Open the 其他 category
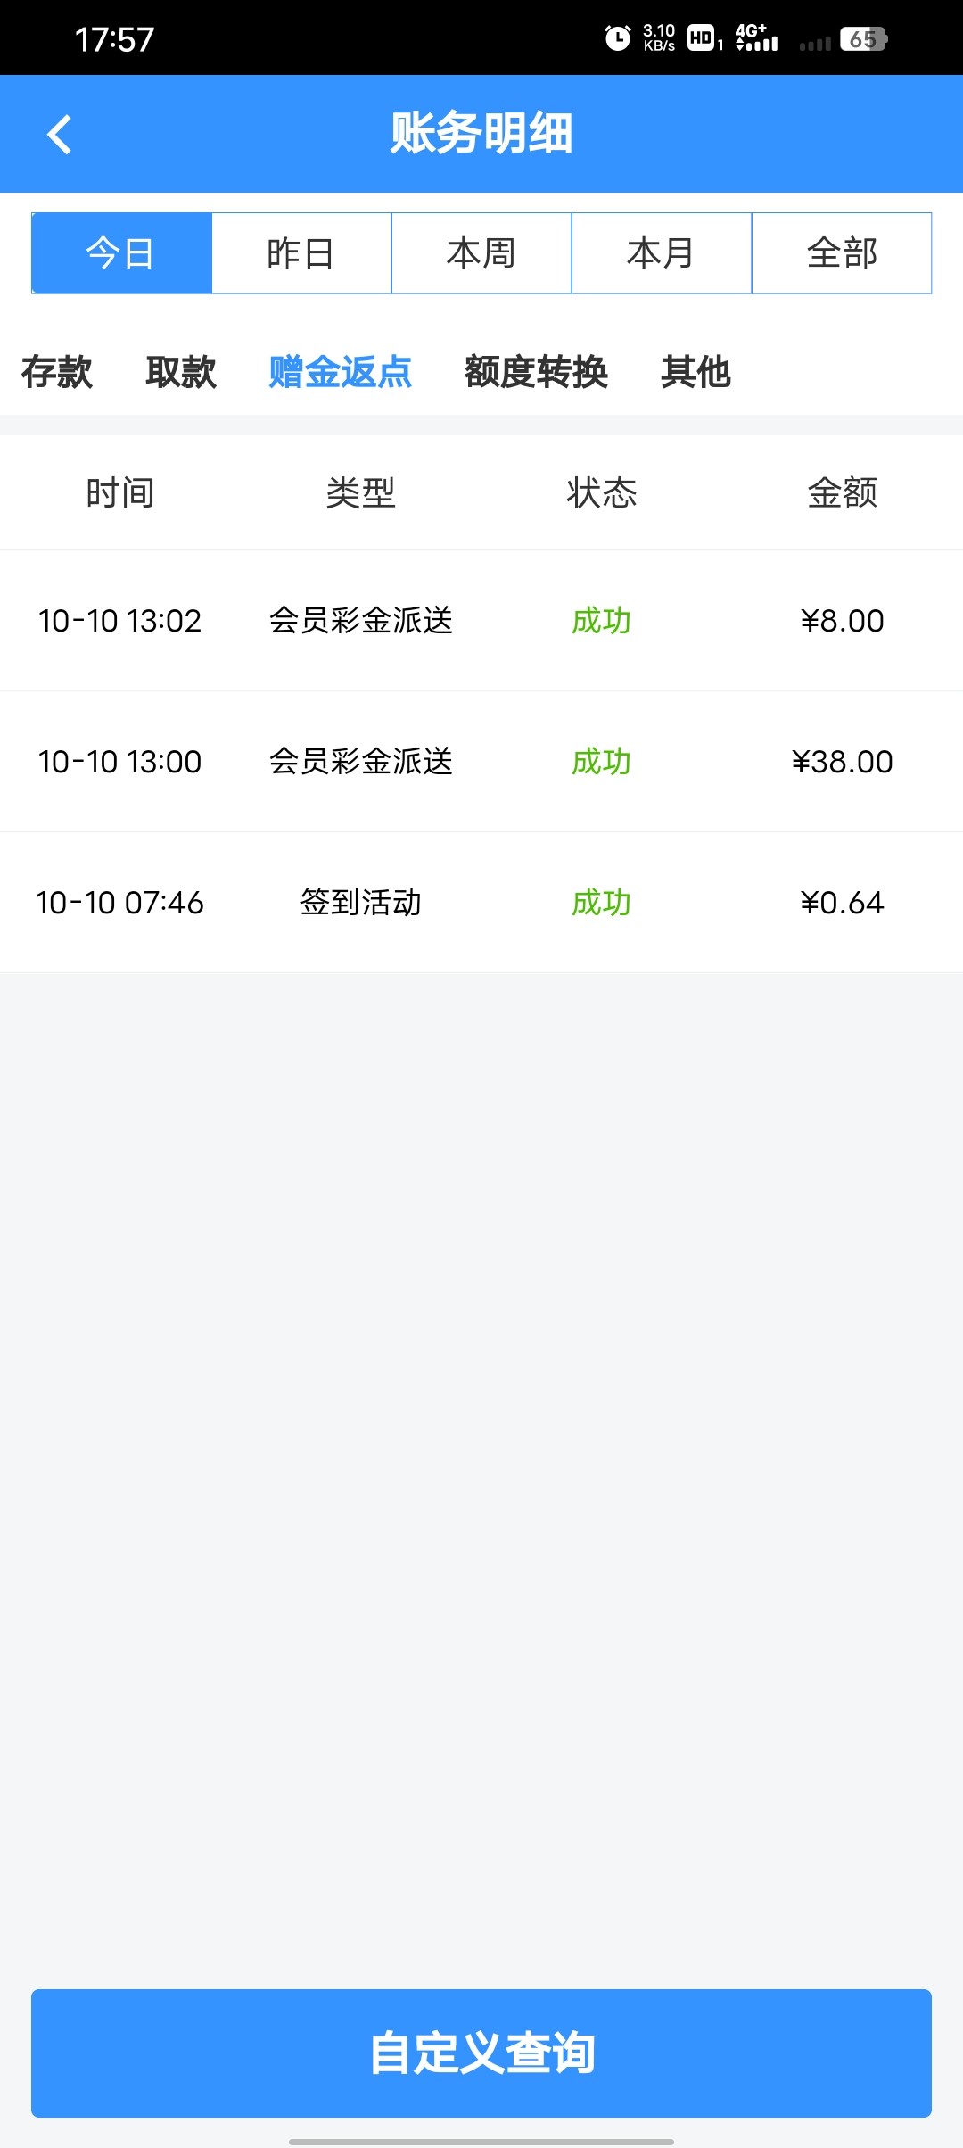Image resolution: width=963 pixels, height=2148 pixels. click(x=695, y=372)
